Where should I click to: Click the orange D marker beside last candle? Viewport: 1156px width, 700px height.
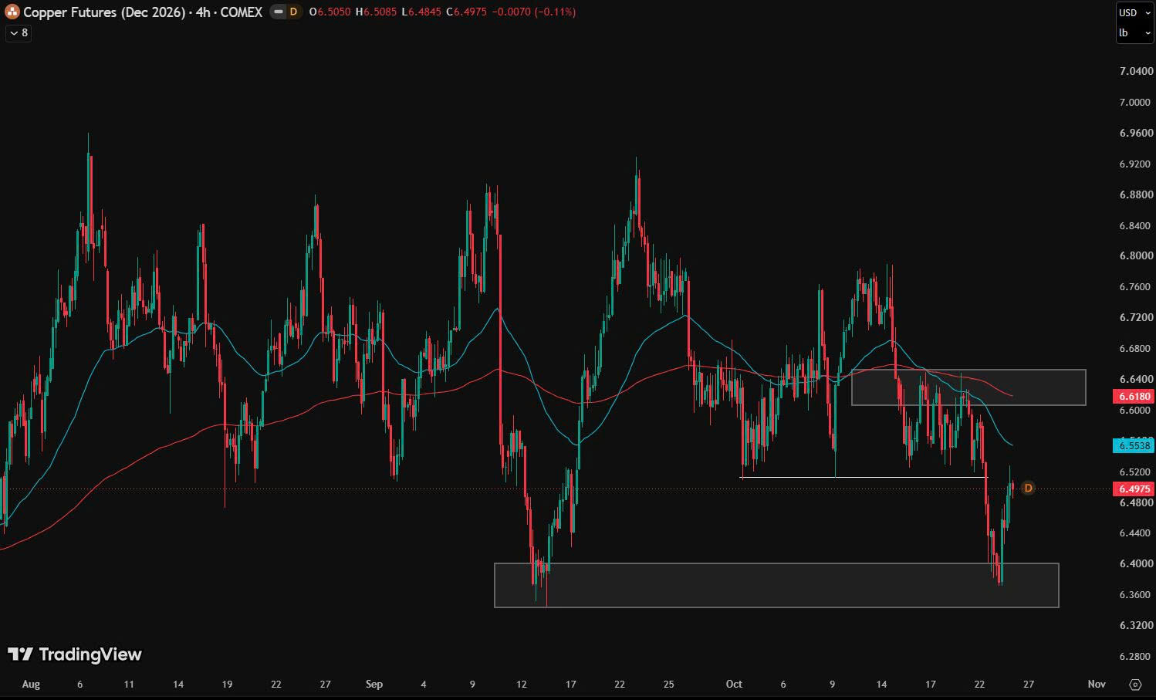(x=1028, y=488)
